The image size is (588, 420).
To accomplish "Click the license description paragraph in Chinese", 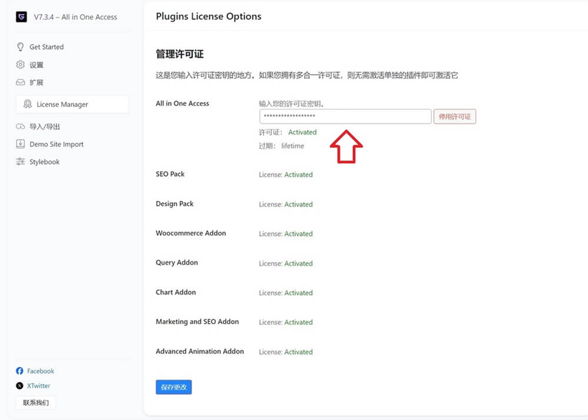I will tap(307, 75).
